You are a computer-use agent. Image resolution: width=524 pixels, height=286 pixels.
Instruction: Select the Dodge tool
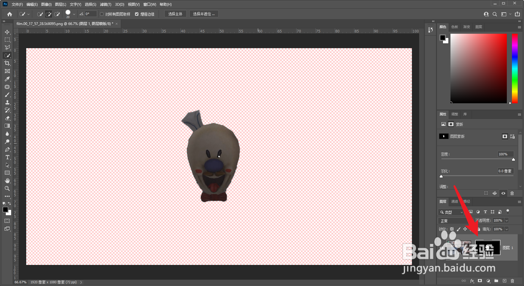(x=7, y=141)
